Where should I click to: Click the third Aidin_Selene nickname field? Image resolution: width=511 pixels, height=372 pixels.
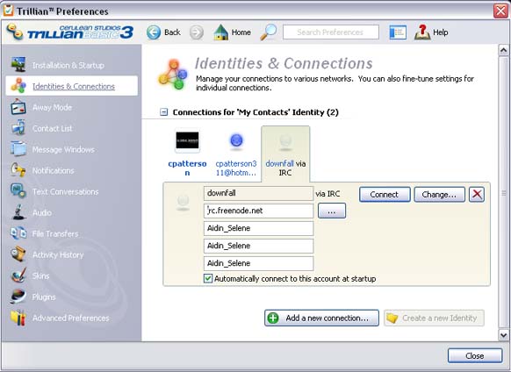pyautogui.click(x=258, y=263)
